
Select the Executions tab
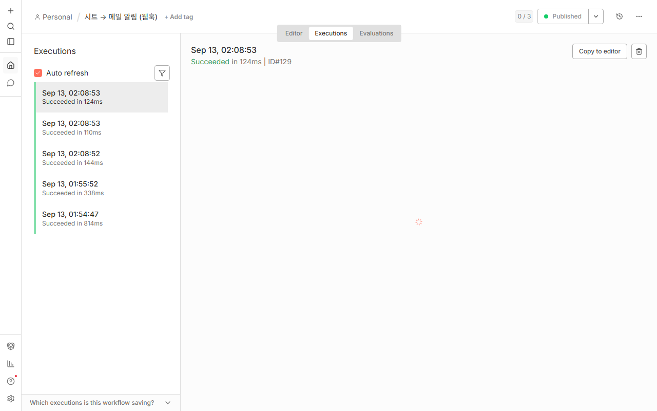[331, 33]
